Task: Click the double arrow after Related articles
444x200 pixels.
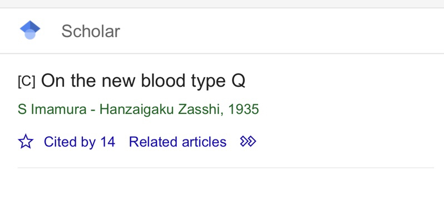Action: click(248, 141)
